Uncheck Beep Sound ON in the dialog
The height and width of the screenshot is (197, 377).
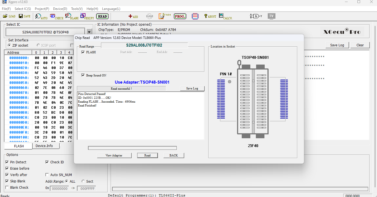pyautogui.click(x=83, y=75)
